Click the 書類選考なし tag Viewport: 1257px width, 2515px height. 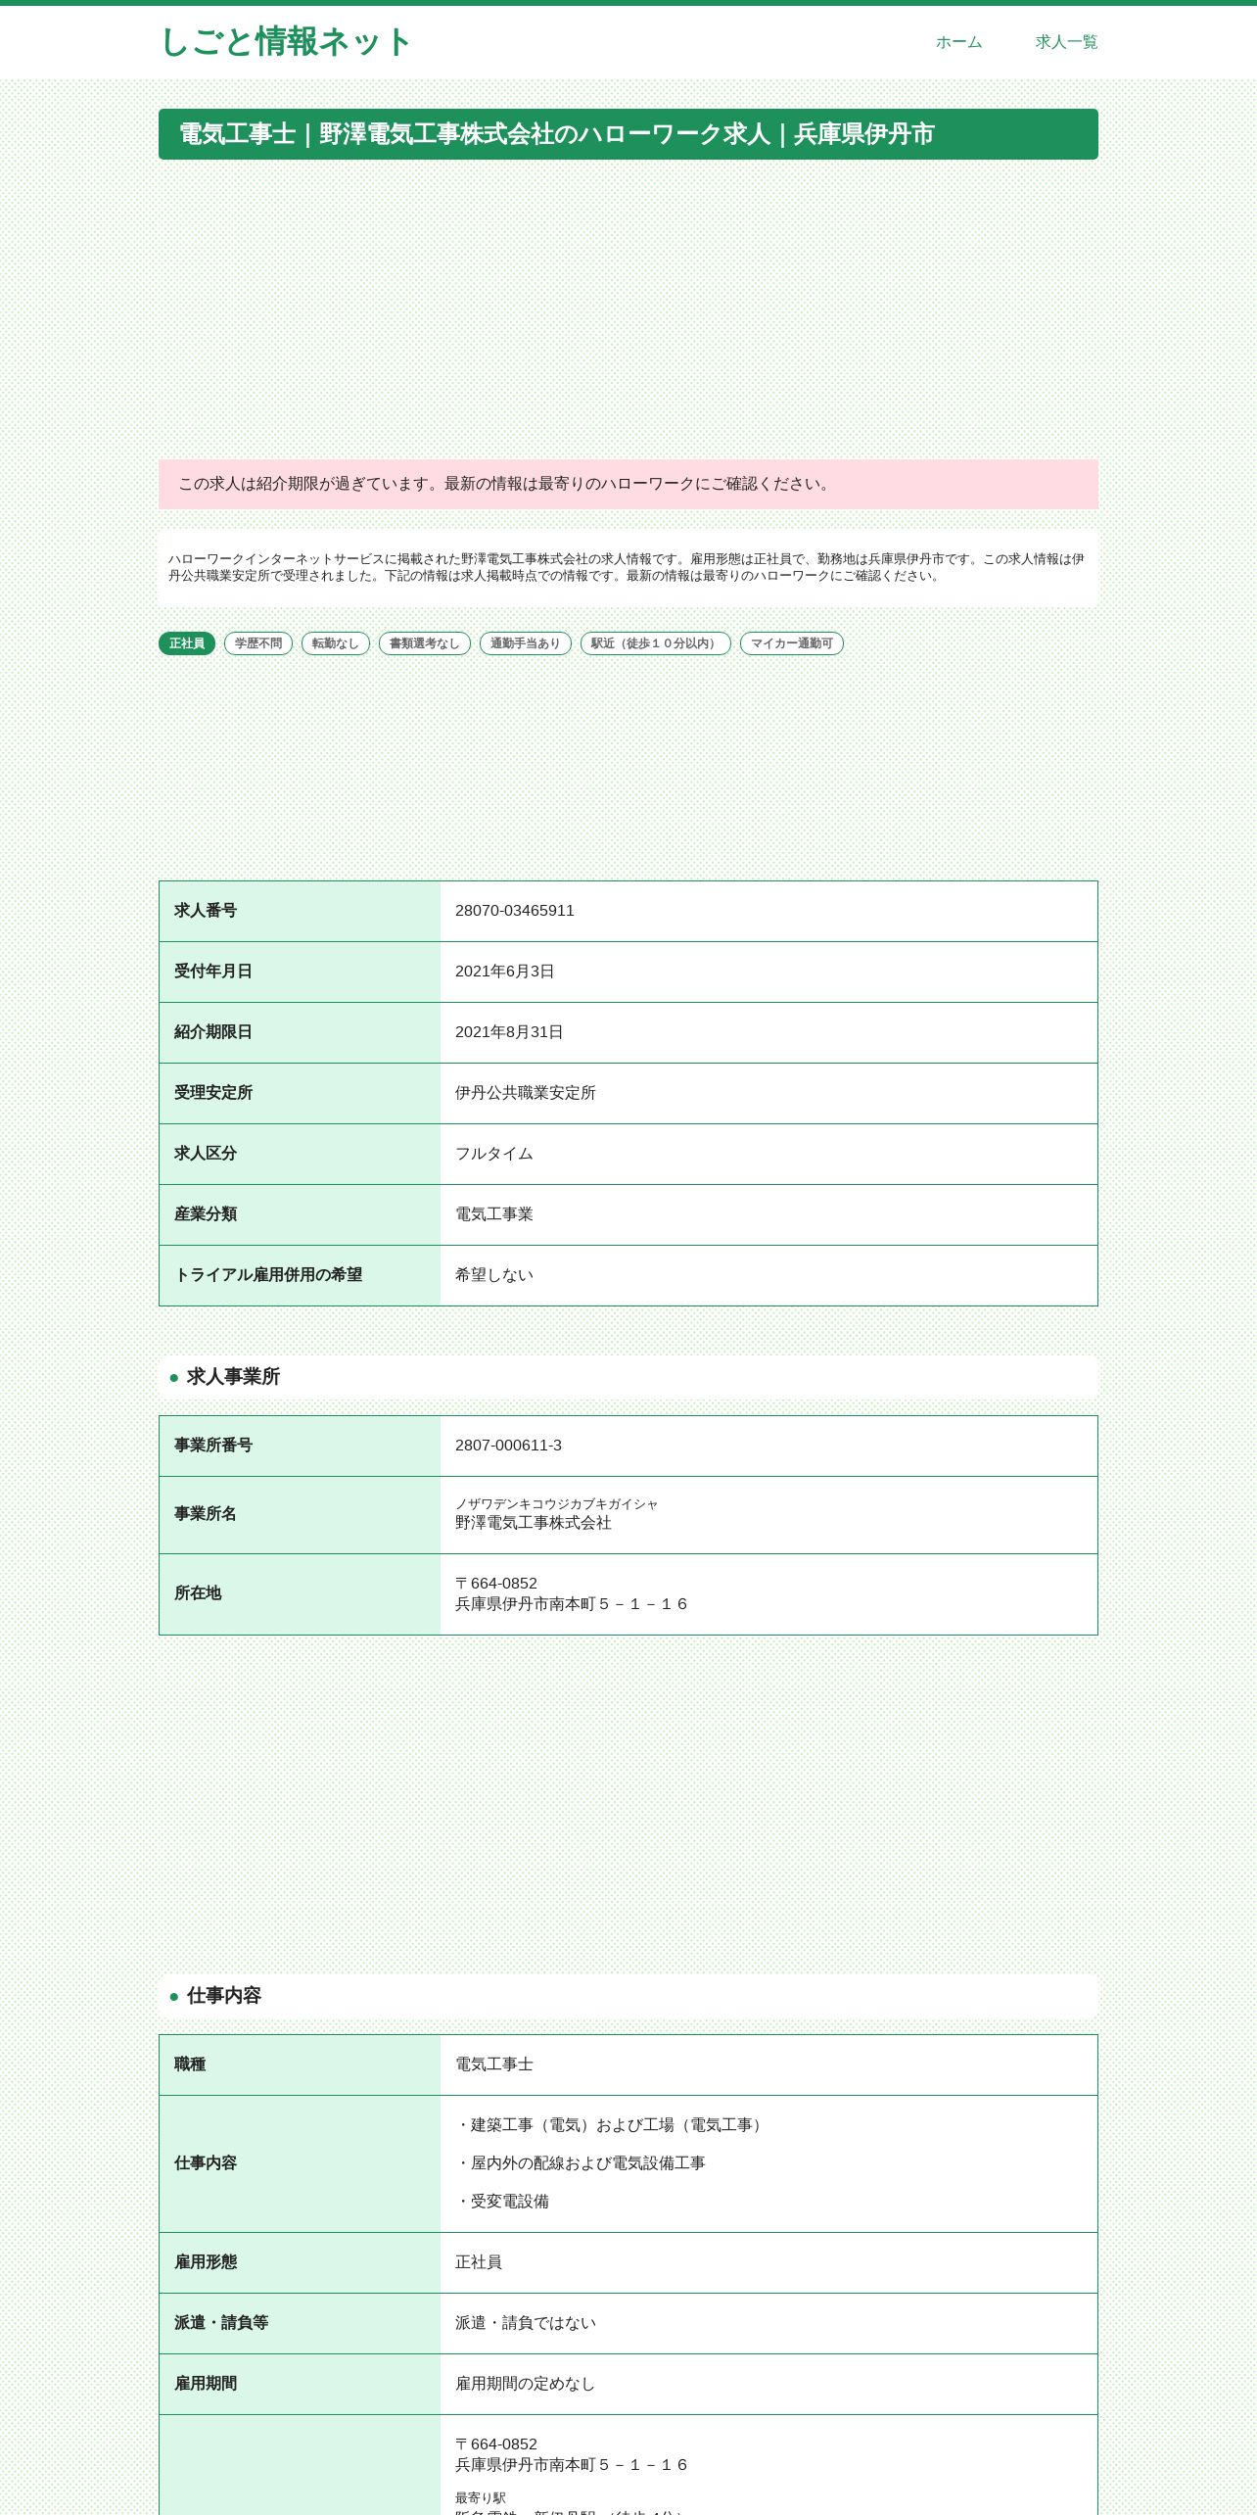(x=425, y=643)
